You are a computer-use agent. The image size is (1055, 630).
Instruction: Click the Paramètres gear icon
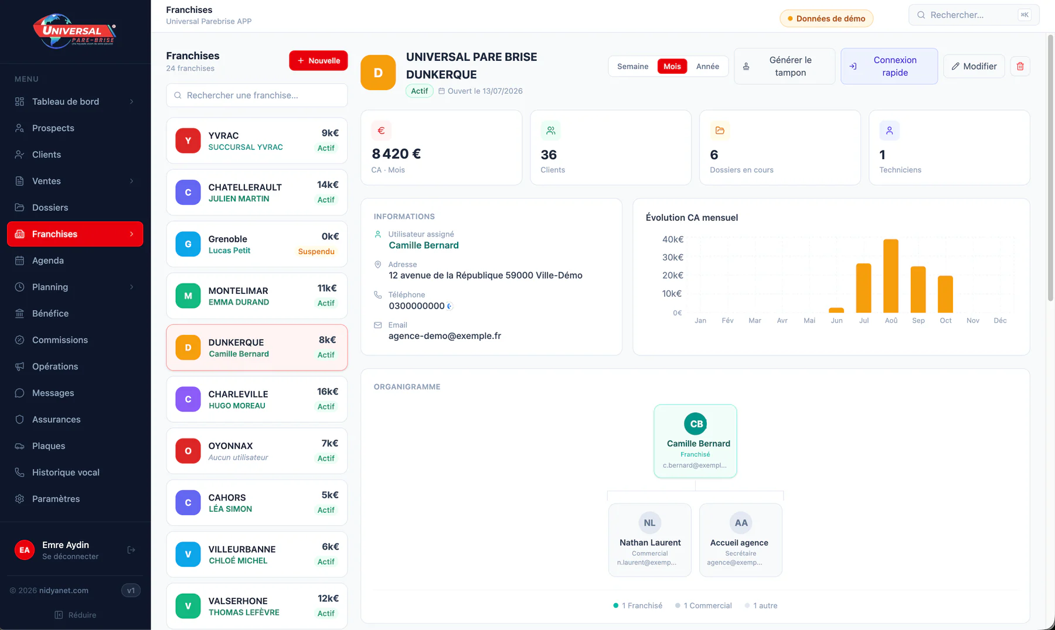(x=19, y=499)
